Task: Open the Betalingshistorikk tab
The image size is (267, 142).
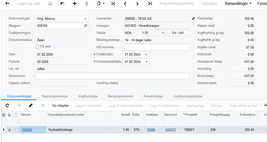Action: pyautogui.click(x=121, y=96)
